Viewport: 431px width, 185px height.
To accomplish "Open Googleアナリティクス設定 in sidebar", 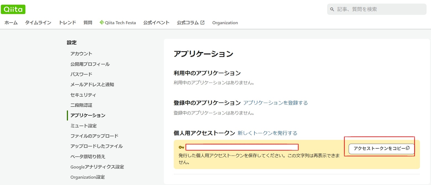I will click(x=97, y=167).
